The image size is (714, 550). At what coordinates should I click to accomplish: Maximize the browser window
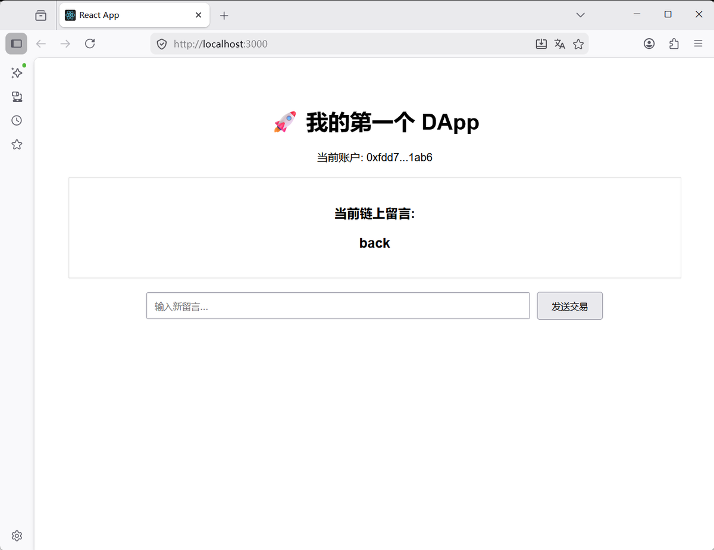pyautogui.click(x=668, y=14)
